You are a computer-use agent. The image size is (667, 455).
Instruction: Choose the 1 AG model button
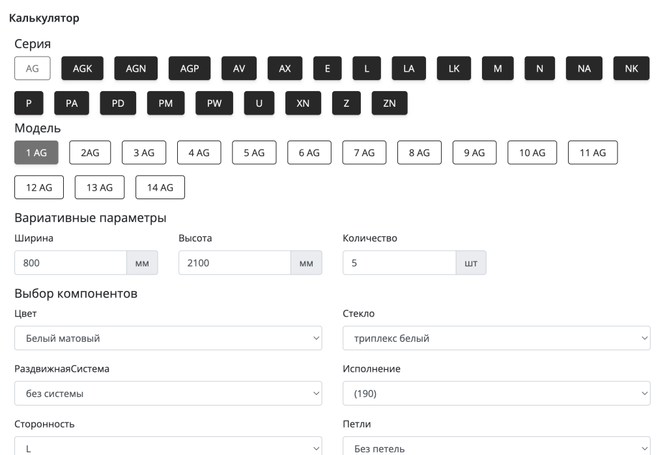click(x=36, y=152)
